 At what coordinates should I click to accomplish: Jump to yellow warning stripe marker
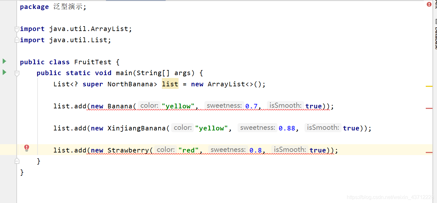tap(429, 86)
